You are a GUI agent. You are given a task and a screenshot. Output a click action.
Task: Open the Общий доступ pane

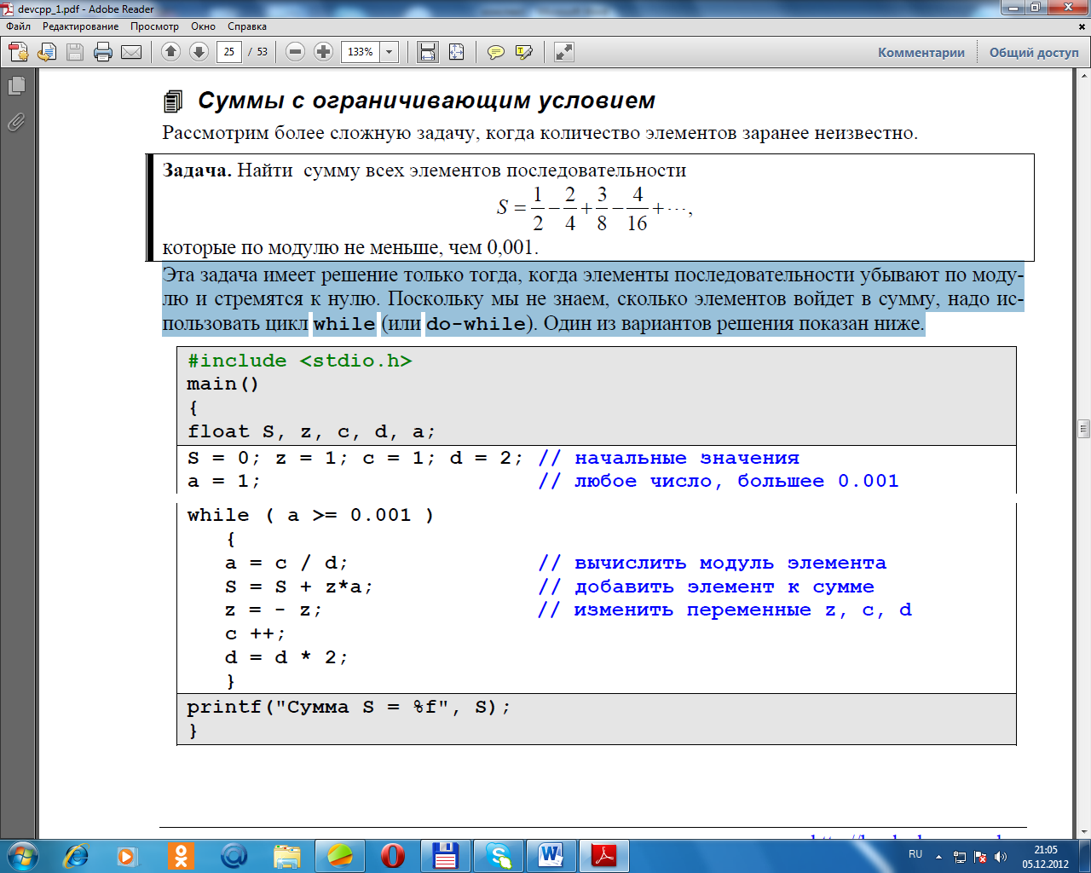click(x=1034, y=52)
